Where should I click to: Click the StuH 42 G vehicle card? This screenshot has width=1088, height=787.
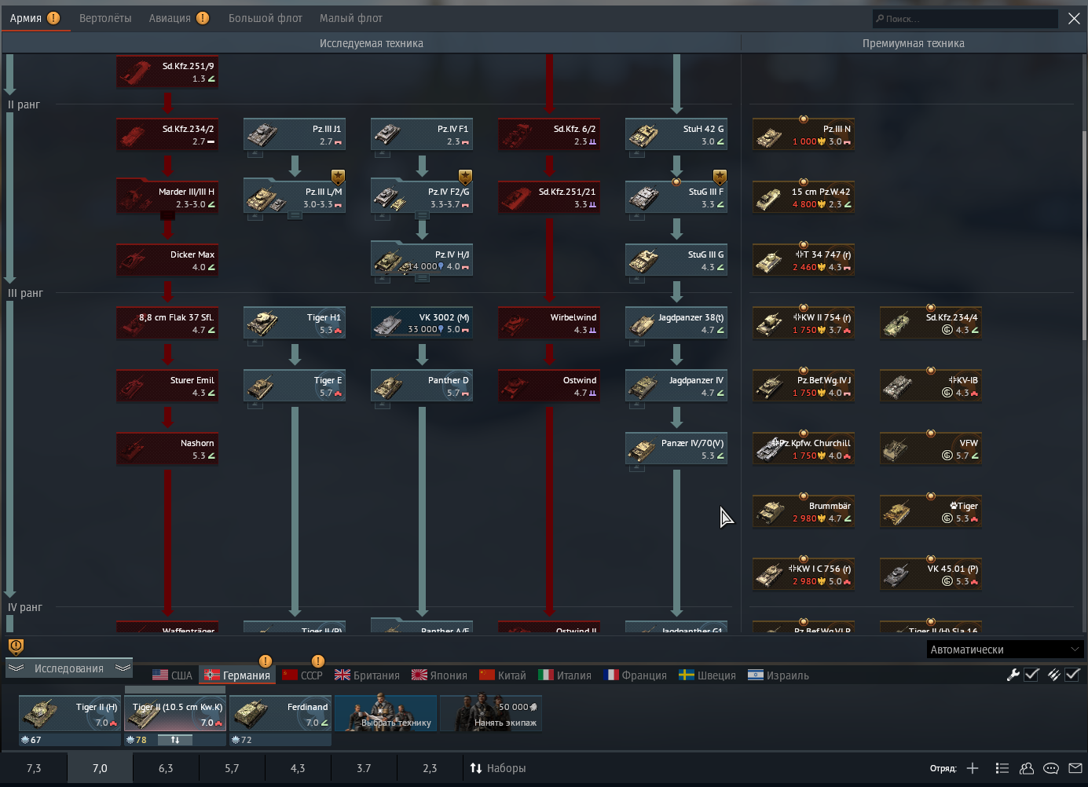click(676, 135)
